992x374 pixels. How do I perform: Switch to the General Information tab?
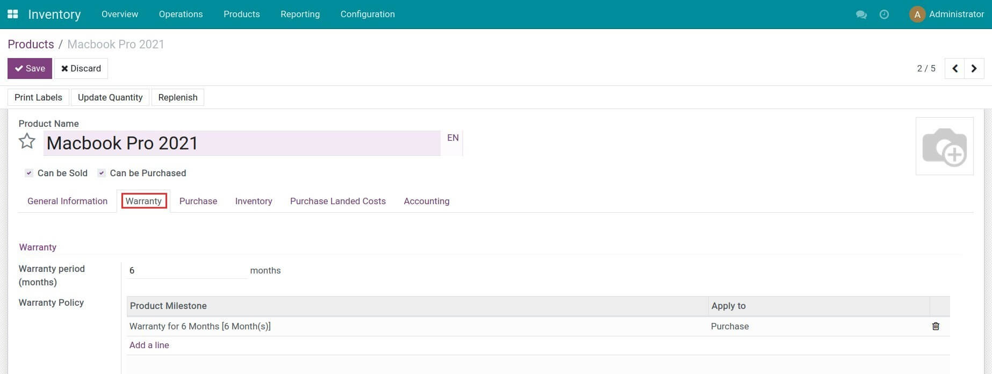[67, 201]
